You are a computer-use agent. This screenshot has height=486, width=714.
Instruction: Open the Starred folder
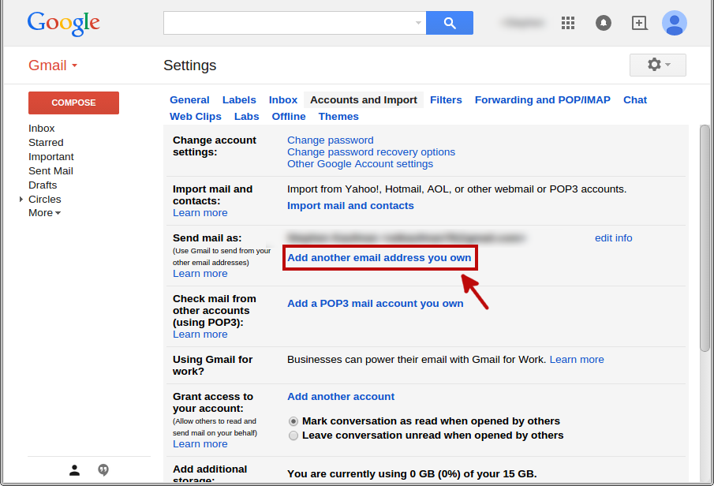click(x=46, y=143)
